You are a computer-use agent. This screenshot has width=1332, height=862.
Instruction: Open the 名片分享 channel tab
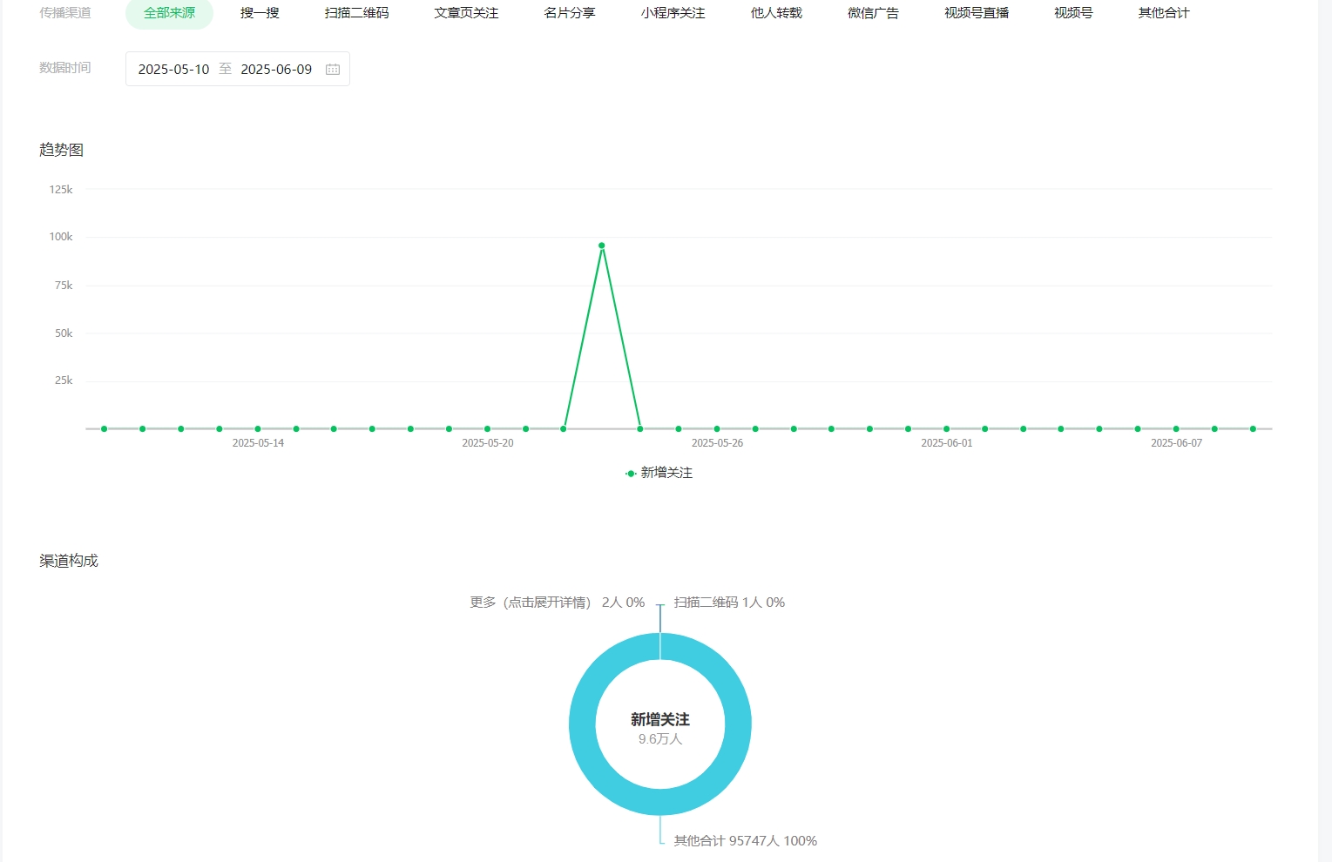(x=570, y=13)
